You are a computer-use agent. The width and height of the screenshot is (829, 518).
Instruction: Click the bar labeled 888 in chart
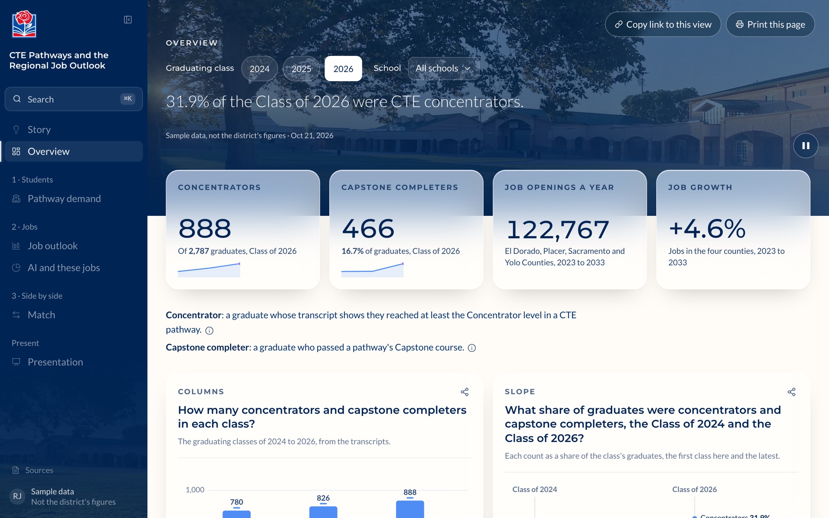tap(410, 509)
